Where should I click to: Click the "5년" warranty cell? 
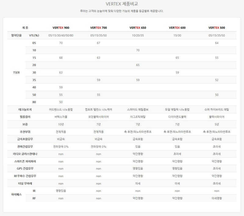click(x=217, y=124)
